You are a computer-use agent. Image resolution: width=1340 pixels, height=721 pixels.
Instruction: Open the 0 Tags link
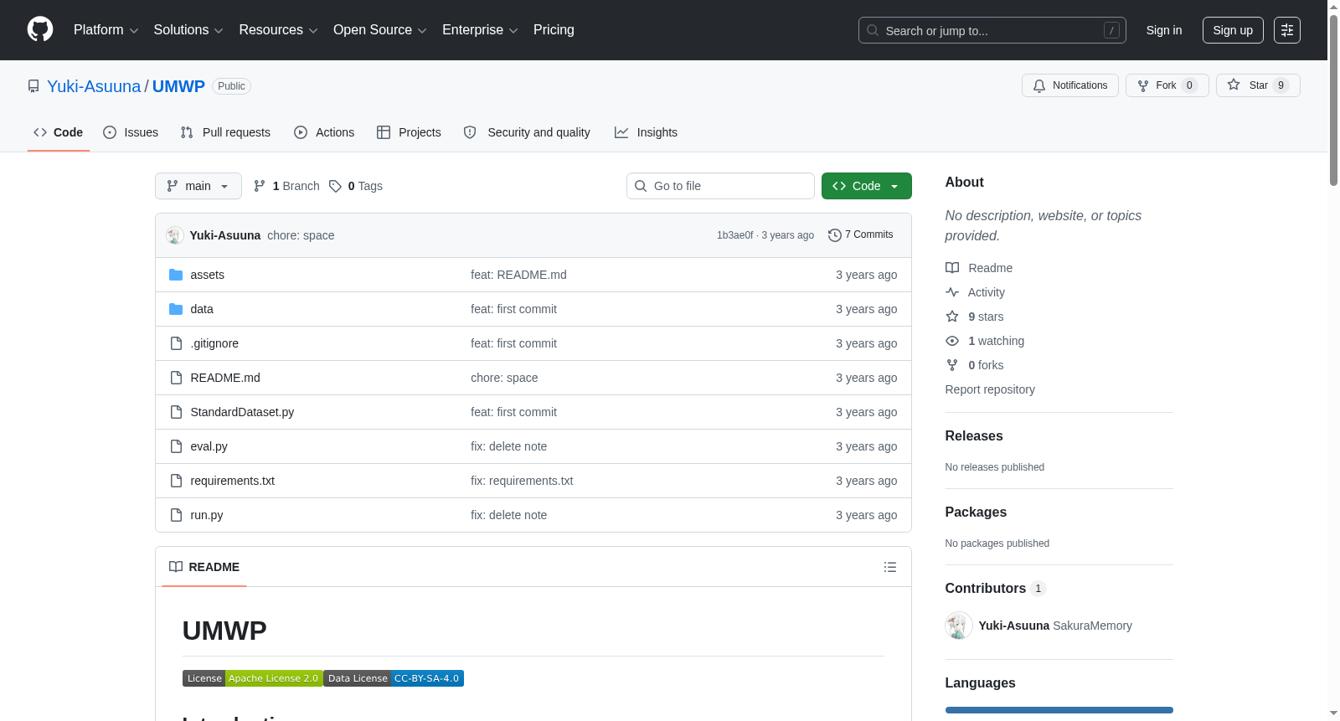click(356, 186)
